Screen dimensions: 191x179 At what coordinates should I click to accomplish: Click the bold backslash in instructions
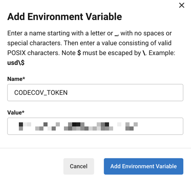[144, 53]
